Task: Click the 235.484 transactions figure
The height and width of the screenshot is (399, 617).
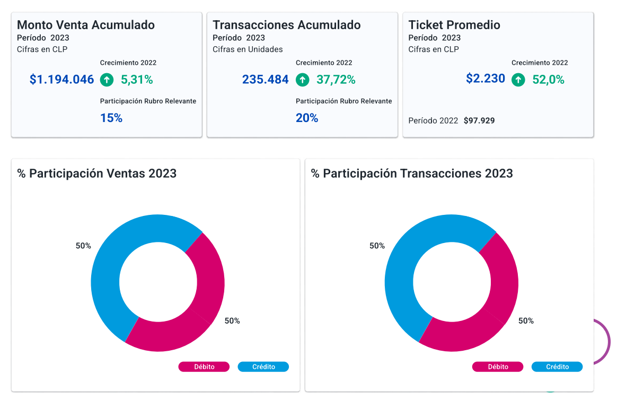Action: [265, 80]
